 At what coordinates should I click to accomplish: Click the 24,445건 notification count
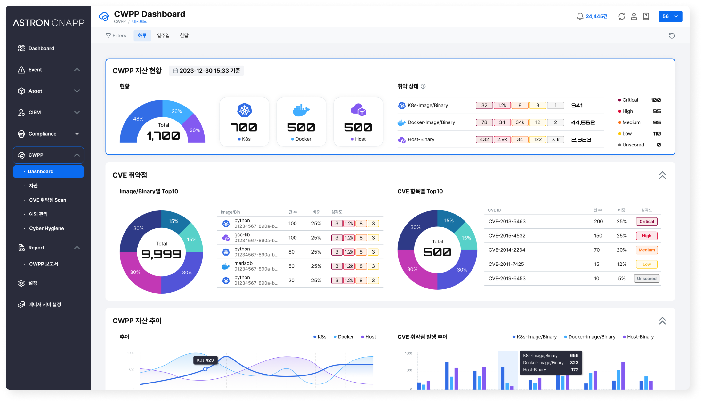[596, 16]
